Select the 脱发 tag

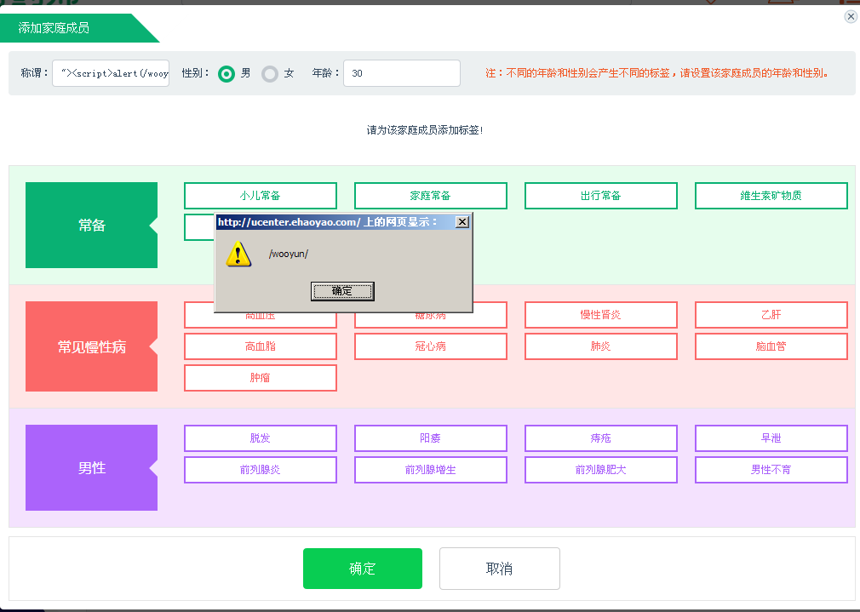(261, 438)
